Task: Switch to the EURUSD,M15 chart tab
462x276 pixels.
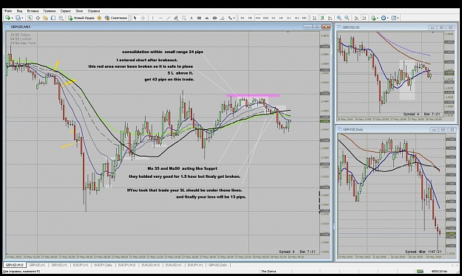Action: 151,265
